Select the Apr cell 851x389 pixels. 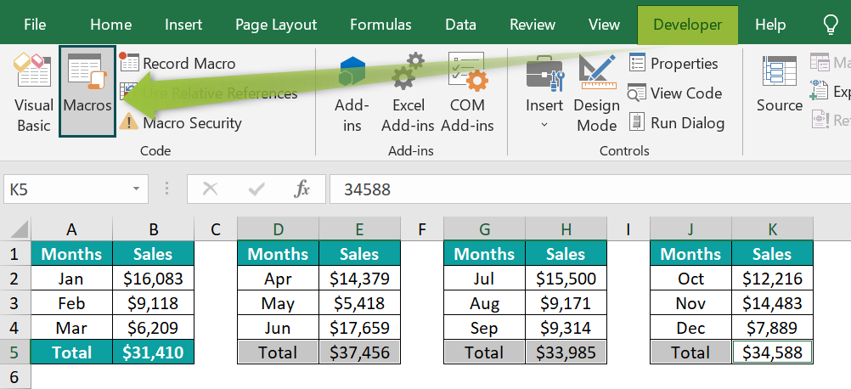point(278,279)
